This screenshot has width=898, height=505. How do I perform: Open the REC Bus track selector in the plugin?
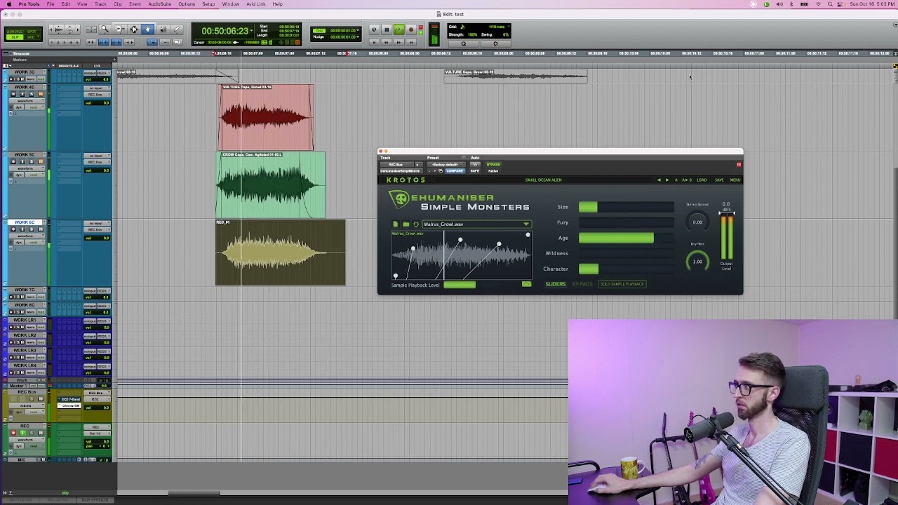pyautogui.click(x=397, y=164)
